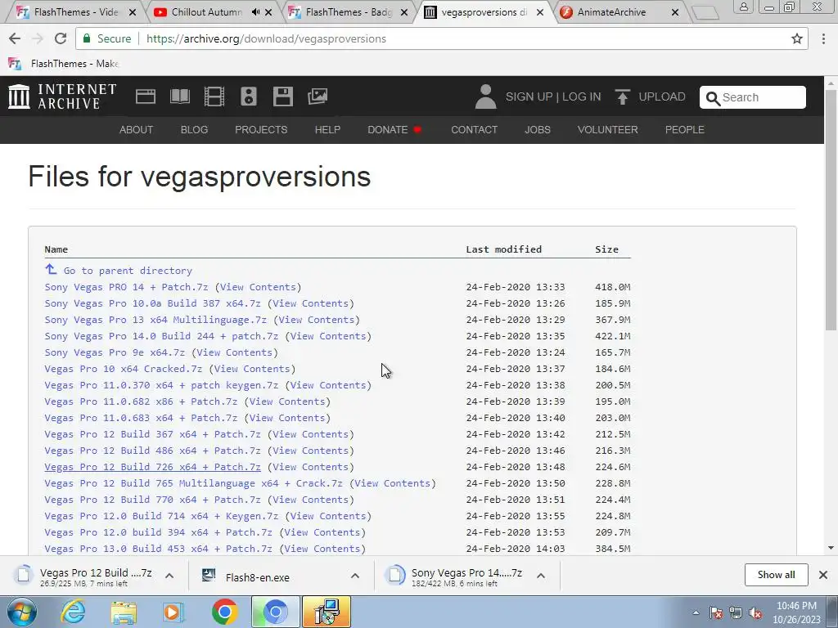Click the installer program taskbar icon

327,612
